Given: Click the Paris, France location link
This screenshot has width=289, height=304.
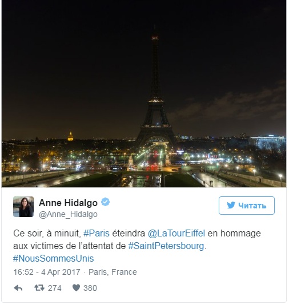Looking at the screenshot, I should 113,272.
